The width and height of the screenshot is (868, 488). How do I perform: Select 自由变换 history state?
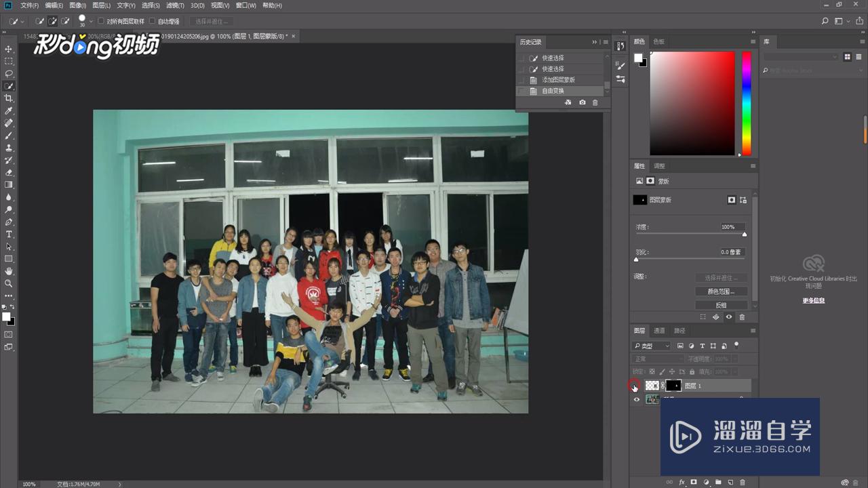pos(560,91)
